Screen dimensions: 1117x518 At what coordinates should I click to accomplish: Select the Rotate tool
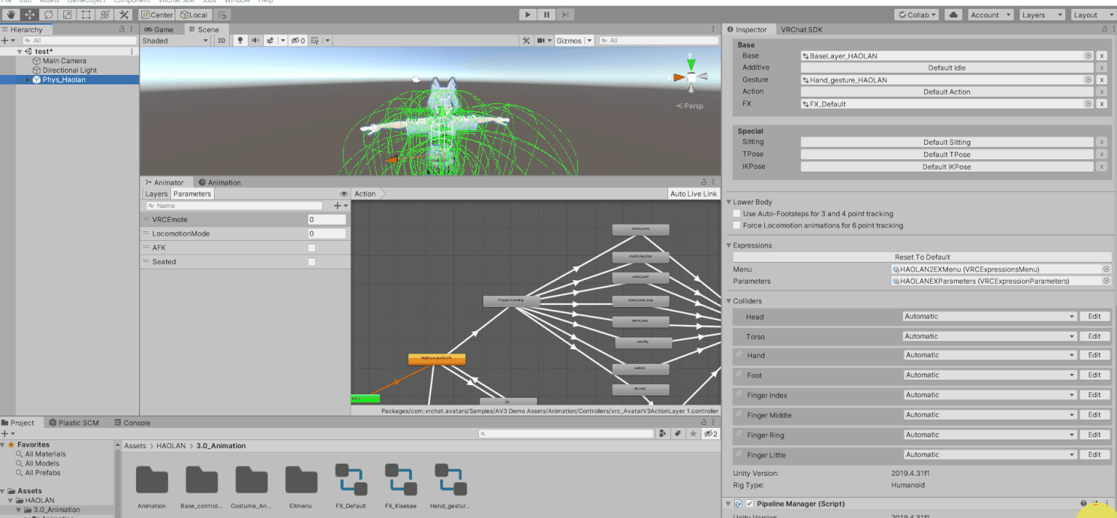coord(48,15)
